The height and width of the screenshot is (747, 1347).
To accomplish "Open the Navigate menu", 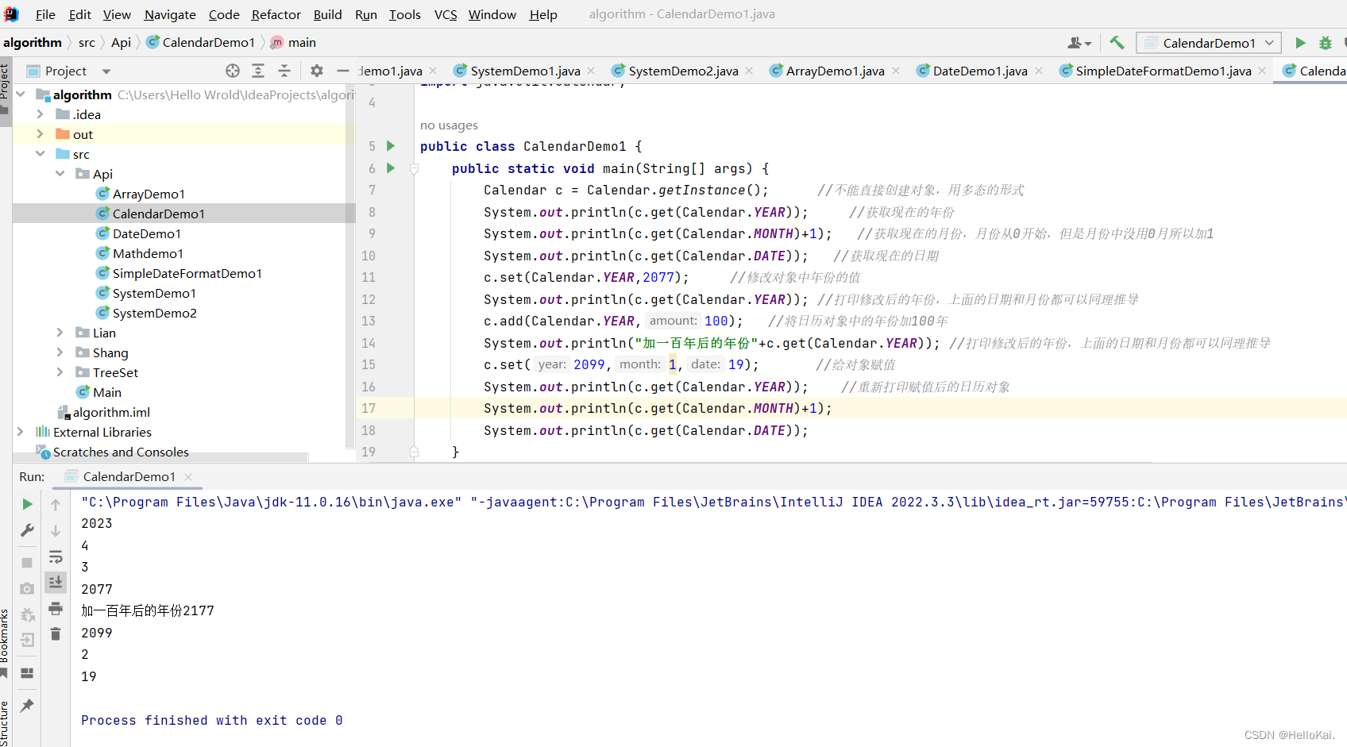I will 170,14.
